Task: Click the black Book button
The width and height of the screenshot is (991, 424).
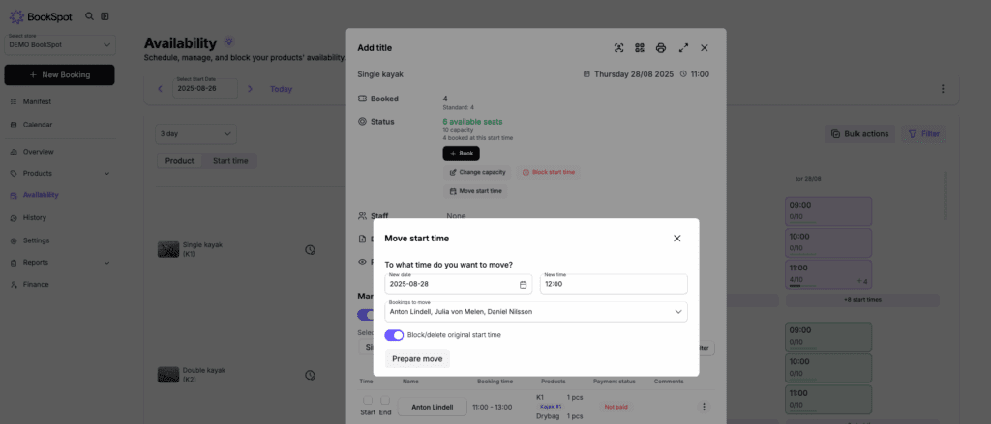Action: coord(462,154)
